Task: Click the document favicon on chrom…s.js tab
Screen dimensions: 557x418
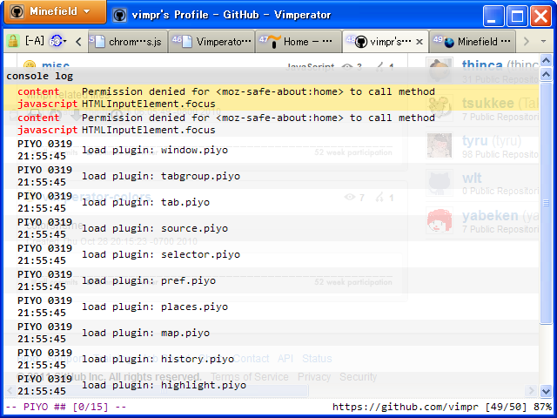Action: (101, 42)
